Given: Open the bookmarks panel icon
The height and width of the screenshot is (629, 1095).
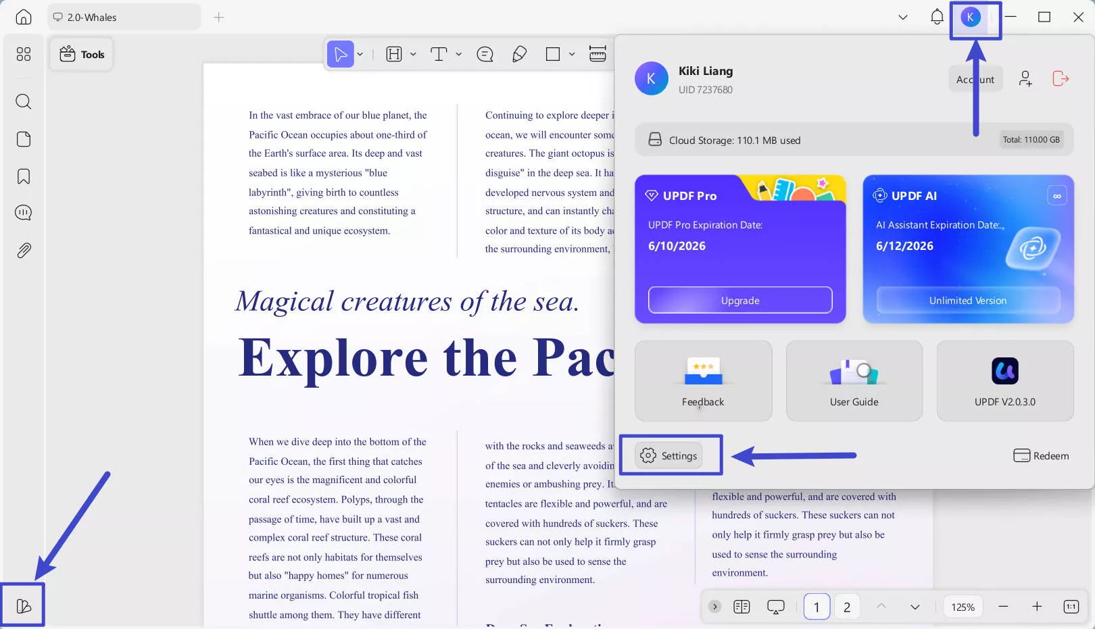Looking at the screenshot, I should click(24, 177).
